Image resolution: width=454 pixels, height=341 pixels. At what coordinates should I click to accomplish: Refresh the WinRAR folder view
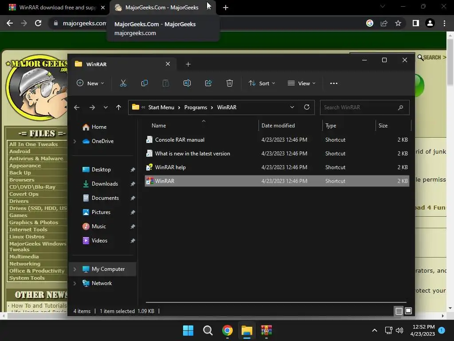(x=307, y=107)
